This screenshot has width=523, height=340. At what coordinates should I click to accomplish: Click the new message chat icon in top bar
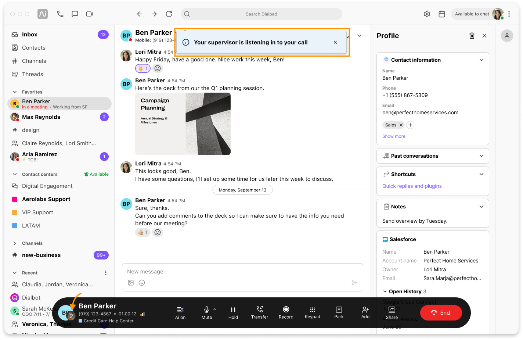click(75, 14)
